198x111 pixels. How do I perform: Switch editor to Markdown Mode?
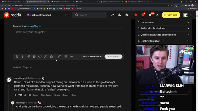point(92,56)
